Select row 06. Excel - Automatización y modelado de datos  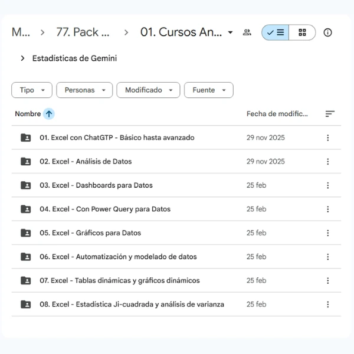(176, 257)
